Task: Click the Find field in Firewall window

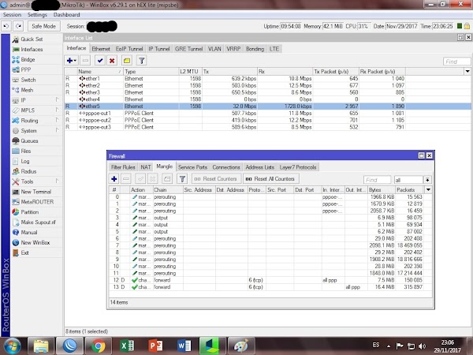Action: 377,180
